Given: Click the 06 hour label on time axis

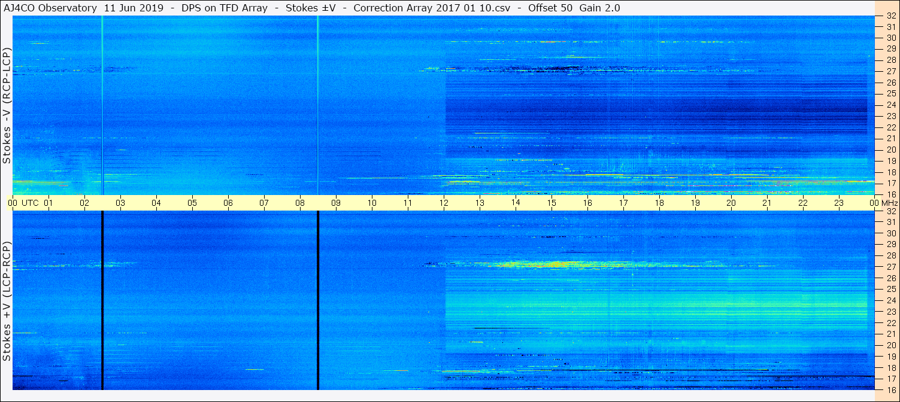Looking at the screenshot, I should pyautogui.click(x=228, y=203).
